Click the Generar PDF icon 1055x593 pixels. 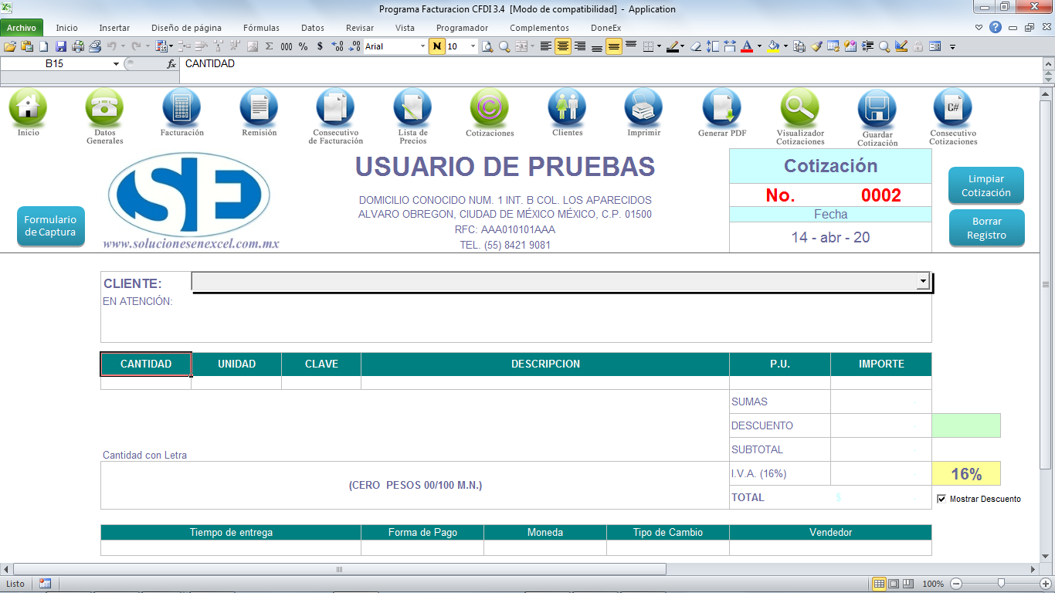coord(721,107)
